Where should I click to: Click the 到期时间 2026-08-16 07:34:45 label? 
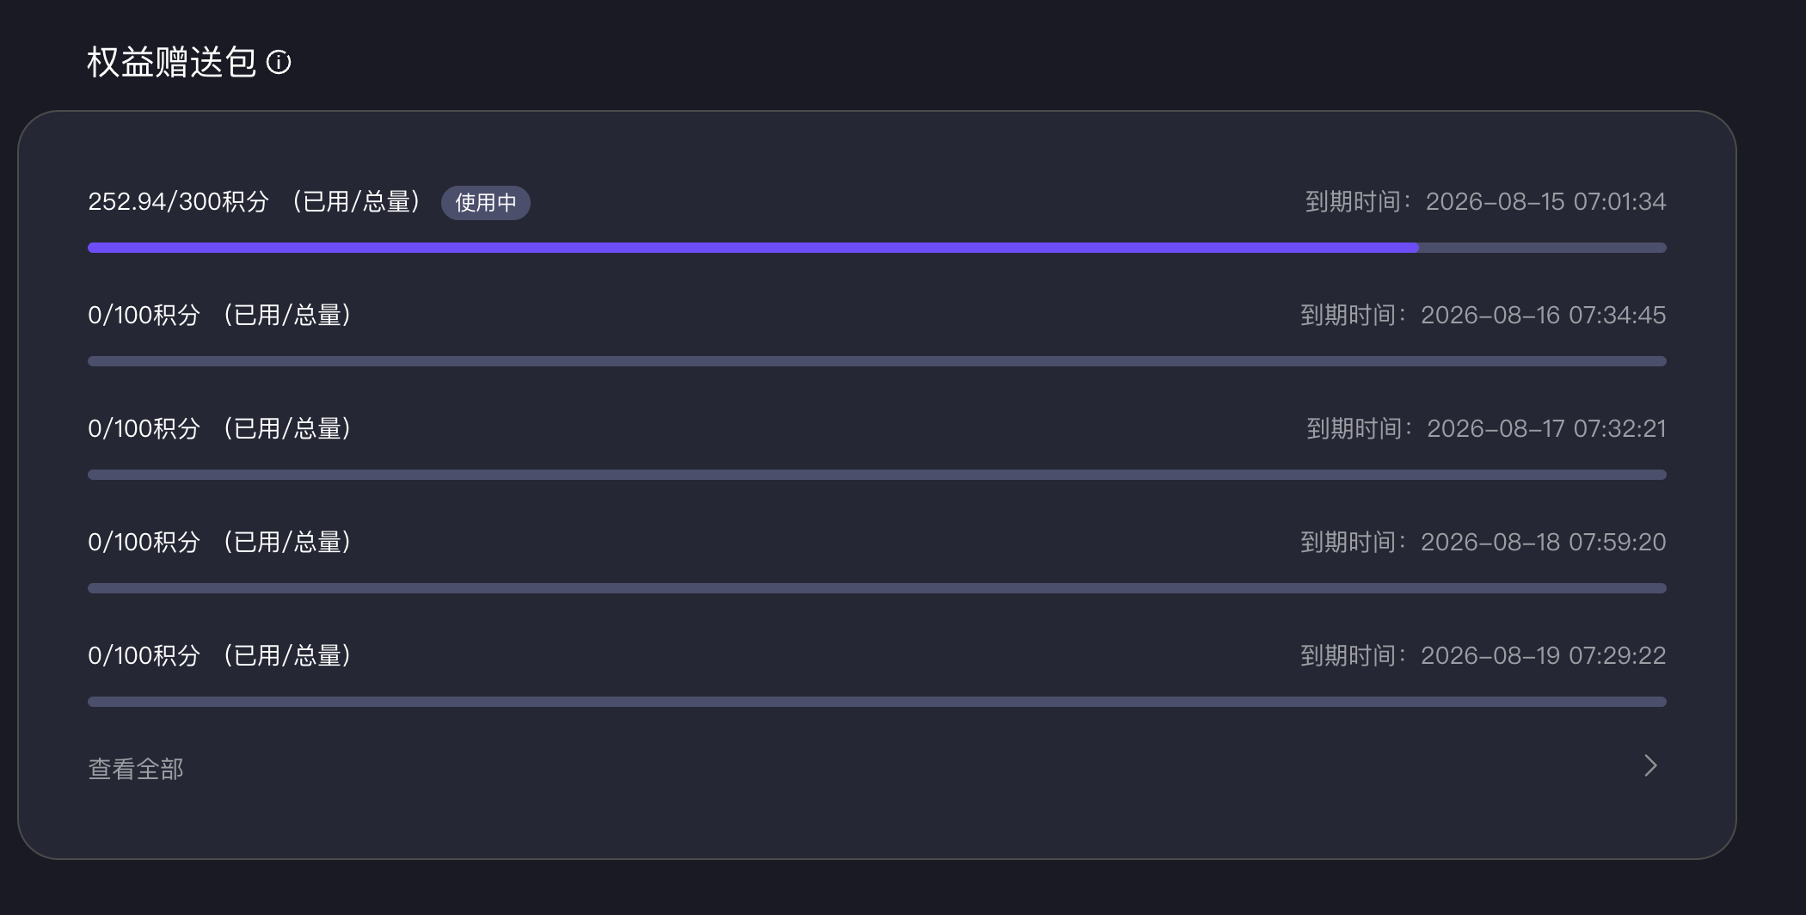[x=1483, y=316]
